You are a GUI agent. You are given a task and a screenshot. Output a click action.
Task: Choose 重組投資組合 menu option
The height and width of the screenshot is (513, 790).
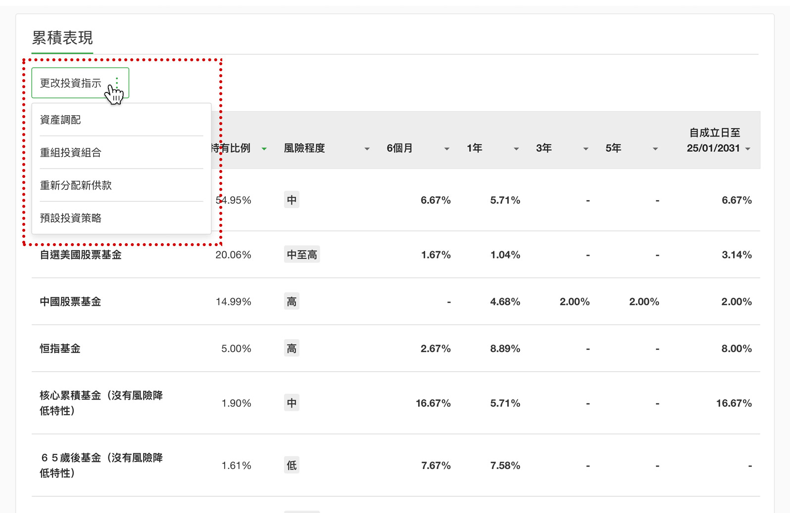pyautogui.click(x=71, y=152)
